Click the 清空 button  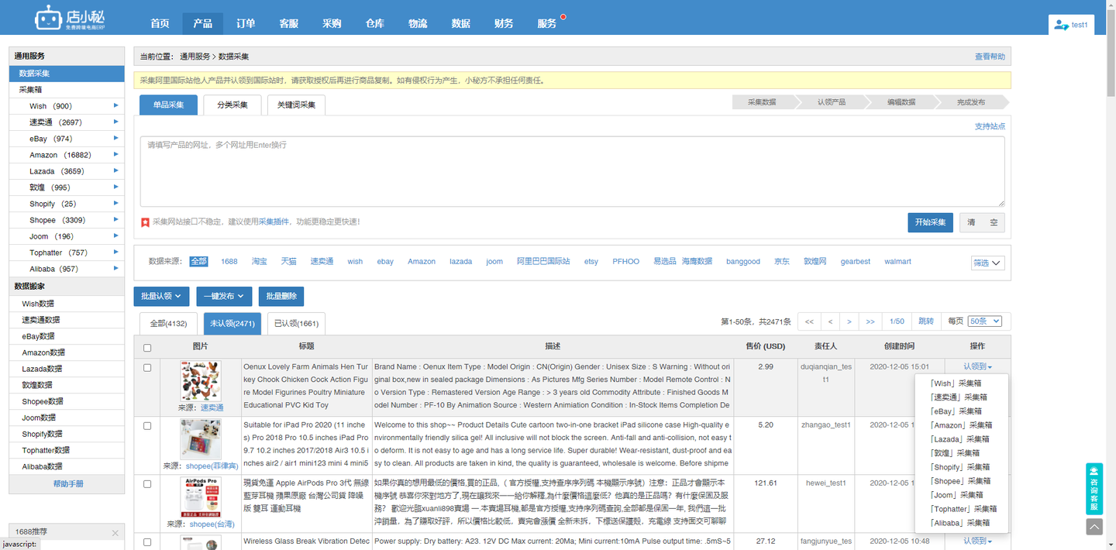click(x=982, y=222)
